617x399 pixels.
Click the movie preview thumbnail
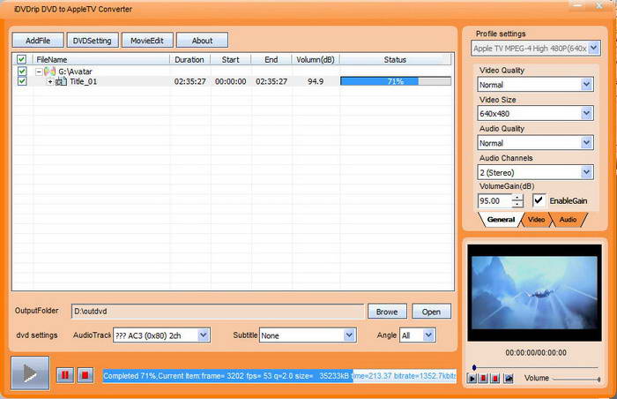tap(534, 292)
